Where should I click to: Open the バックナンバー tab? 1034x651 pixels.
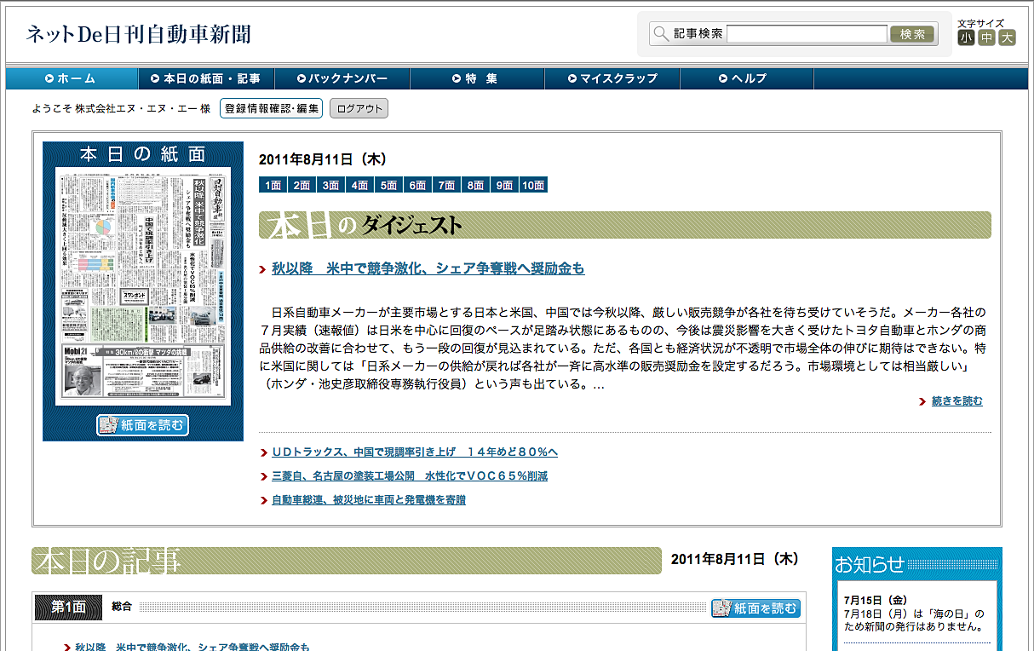pyautogui.click(x=342, y=78)
